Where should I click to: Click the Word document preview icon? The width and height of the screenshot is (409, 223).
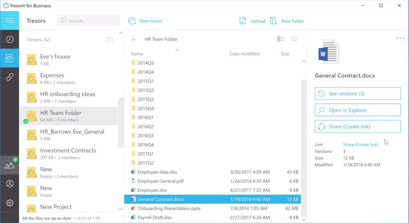(328, 52)
